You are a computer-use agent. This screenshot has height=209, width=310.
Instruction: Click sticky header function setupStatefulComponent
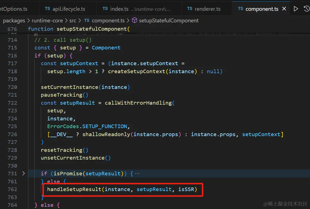click(79, 29)
